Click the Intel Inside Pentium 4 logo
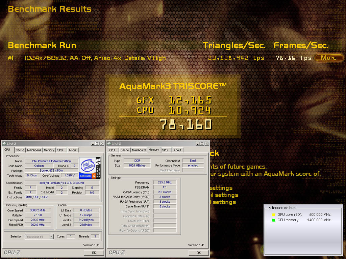Image resolution: width=346 pixels, height=259 pixels. pyautogui.click(x=90, y=168)
